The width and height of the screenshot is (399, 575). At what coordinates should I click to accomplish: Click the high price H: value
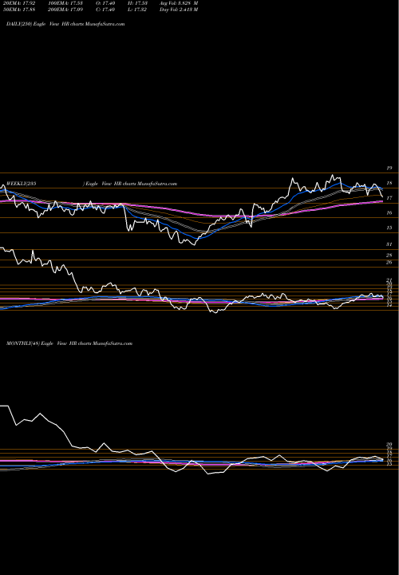(x=137, y=3)
